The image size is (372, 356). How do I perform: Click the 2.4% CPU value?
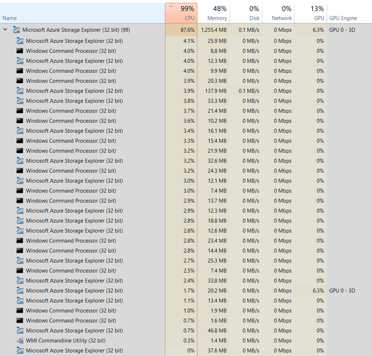tap(189, 280)
